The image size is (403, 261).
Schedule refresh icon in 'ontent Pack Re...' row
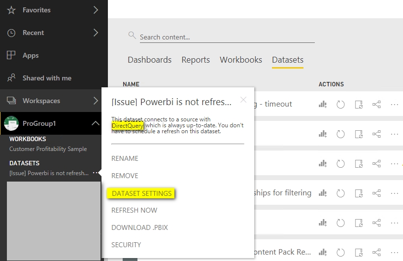pyautogui.click(x=359, y=253)
